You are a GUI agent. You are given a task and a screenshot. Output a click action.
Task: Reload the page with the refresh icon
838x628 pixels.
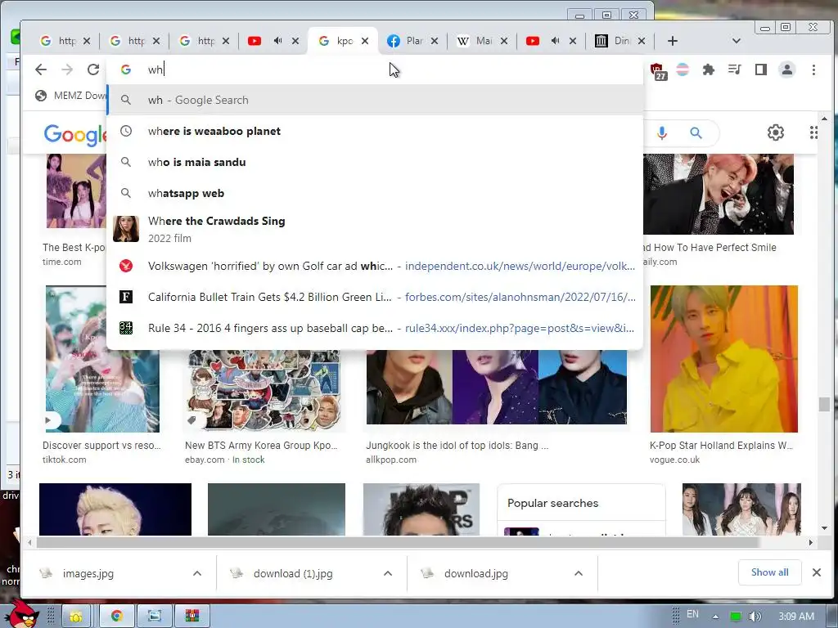click(x=93, y=70)
